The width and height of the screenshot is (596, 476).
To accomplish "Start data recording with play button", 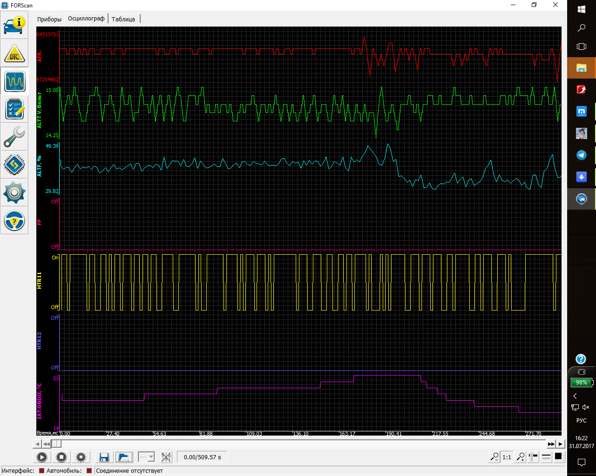I will point(42,457).
